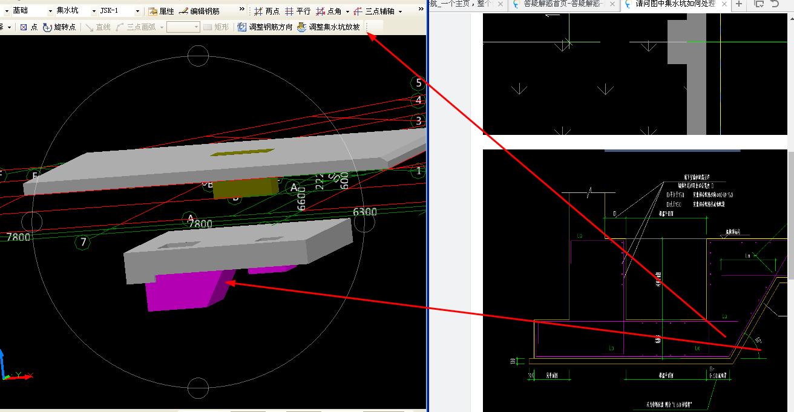
Task: Select the 点角 point-angle axis tool
Action: click(x=329, y=11)
